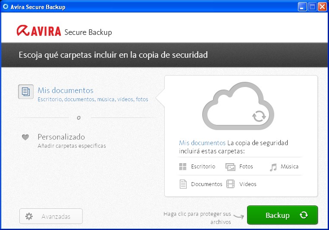
Task: Click the Música folder label
Action: (290, 167)
